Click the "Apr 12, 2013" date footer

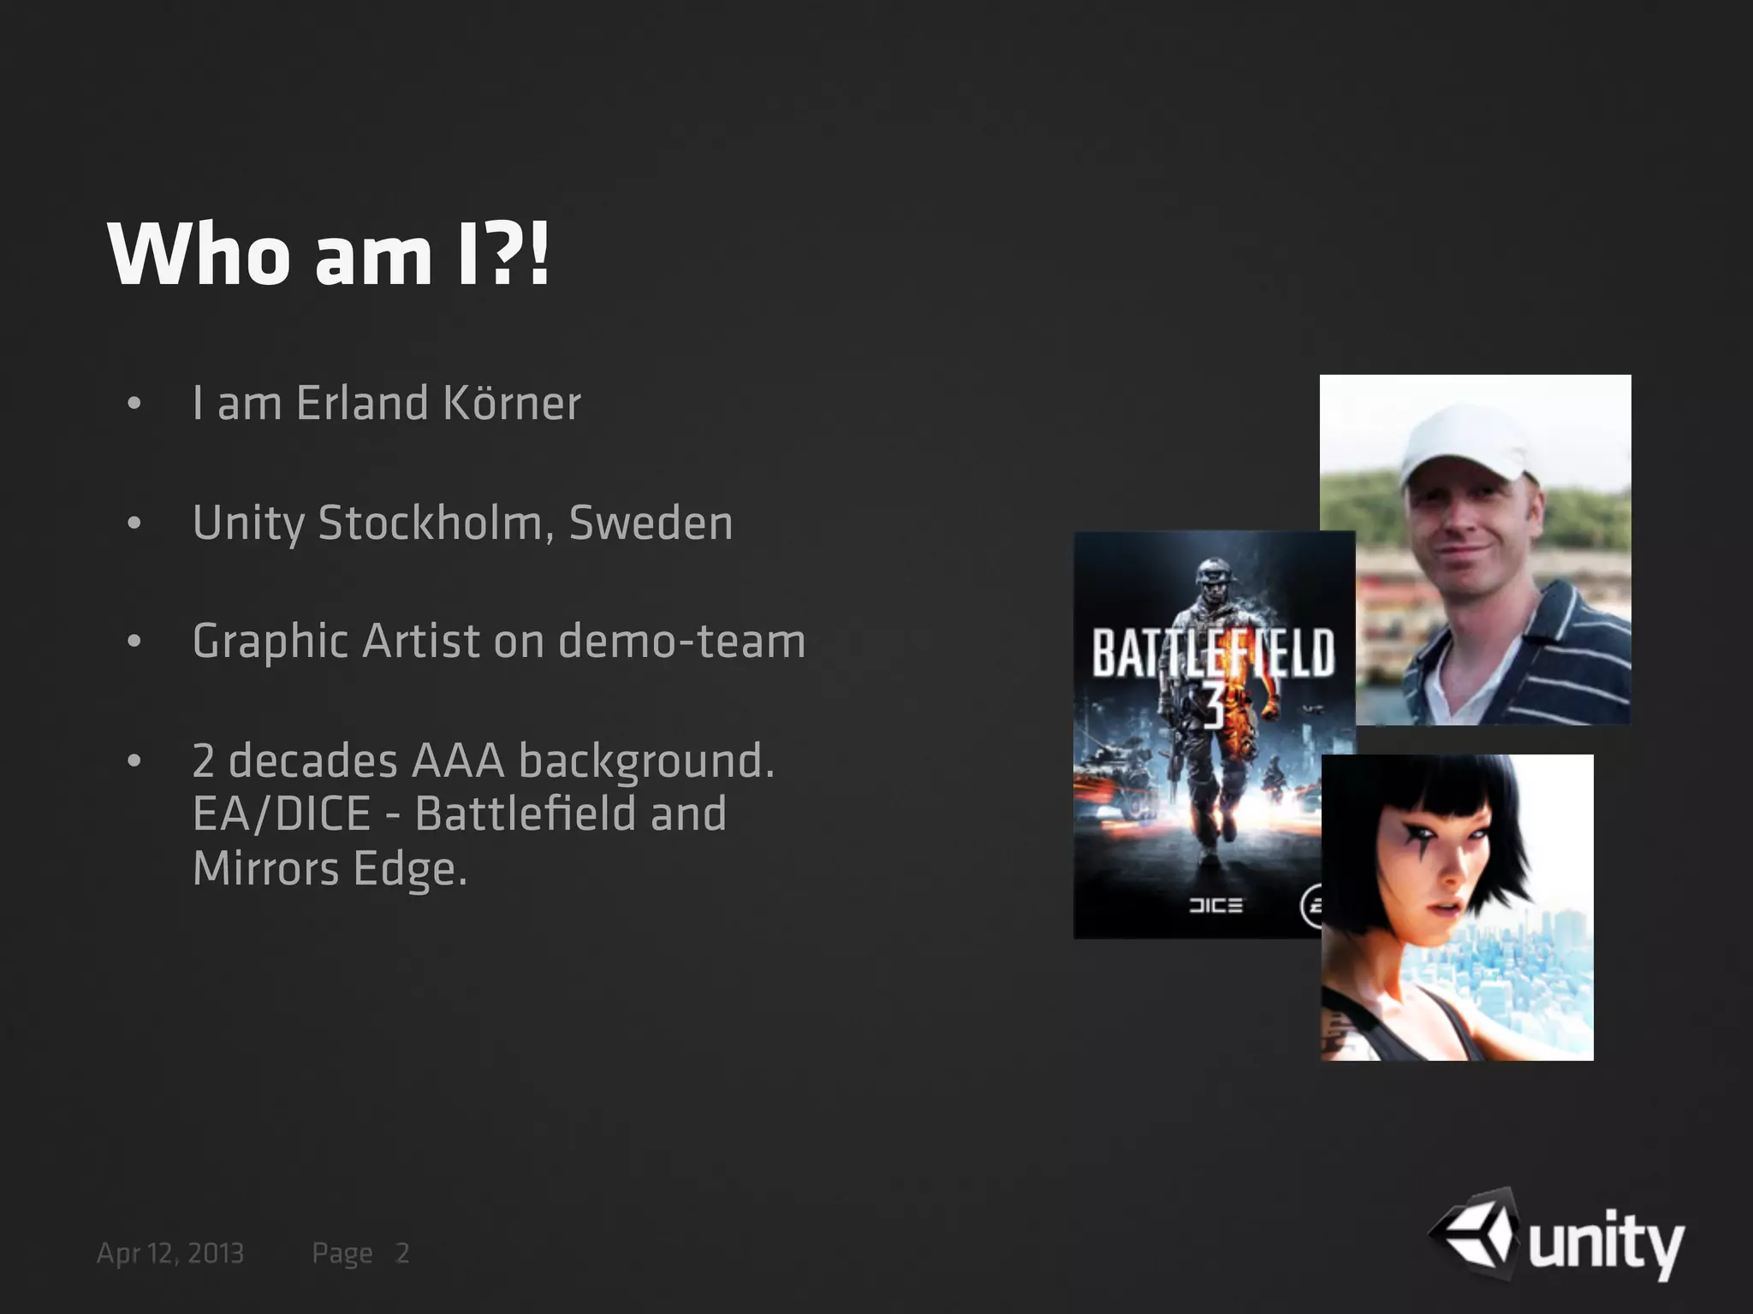point(170,1253)
